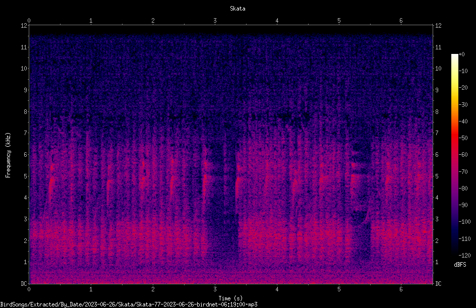Click the '2' tick label on the left frequency axis
Viewport: 476px width, 308px height.
click(x=25, y=240)
